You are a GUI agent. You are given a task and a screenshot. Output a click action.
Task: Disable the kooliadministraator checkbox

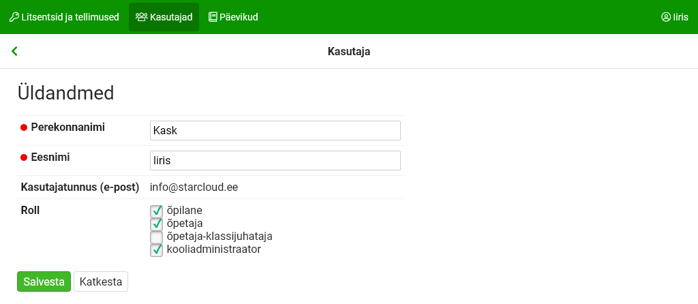(156, 249)
